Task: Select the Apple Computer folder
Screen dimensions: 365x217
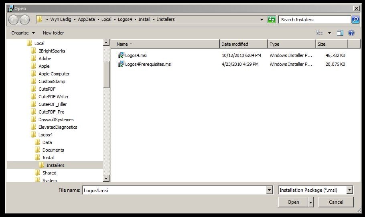Action: [x=54, y=74]
